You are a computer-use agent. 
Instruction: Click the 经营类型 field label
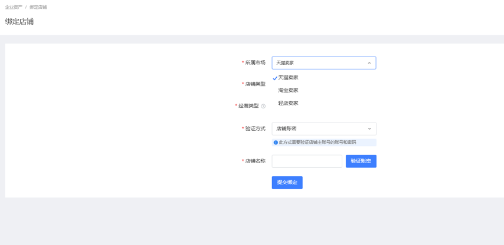pos(248,106)
